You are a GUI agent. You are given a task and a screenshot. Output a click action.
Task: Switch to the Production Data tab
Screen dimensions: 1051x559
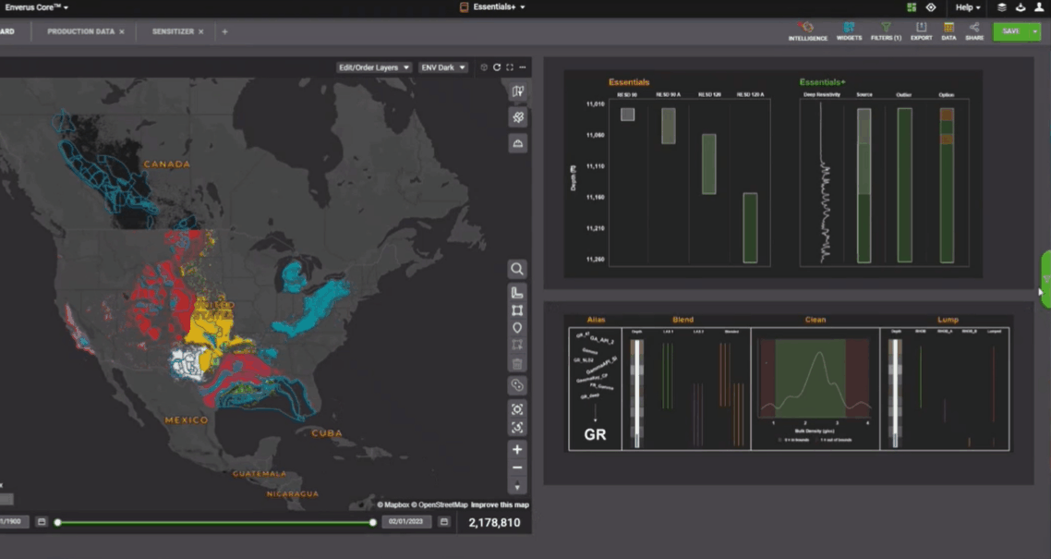[81, 31]
